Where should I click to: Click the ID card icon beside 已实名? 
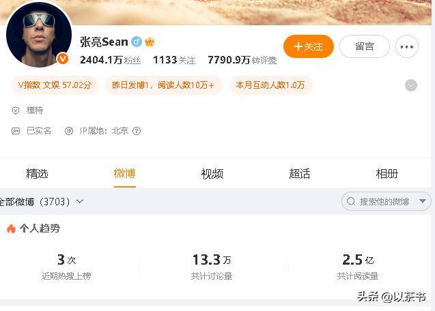(16, 131)
